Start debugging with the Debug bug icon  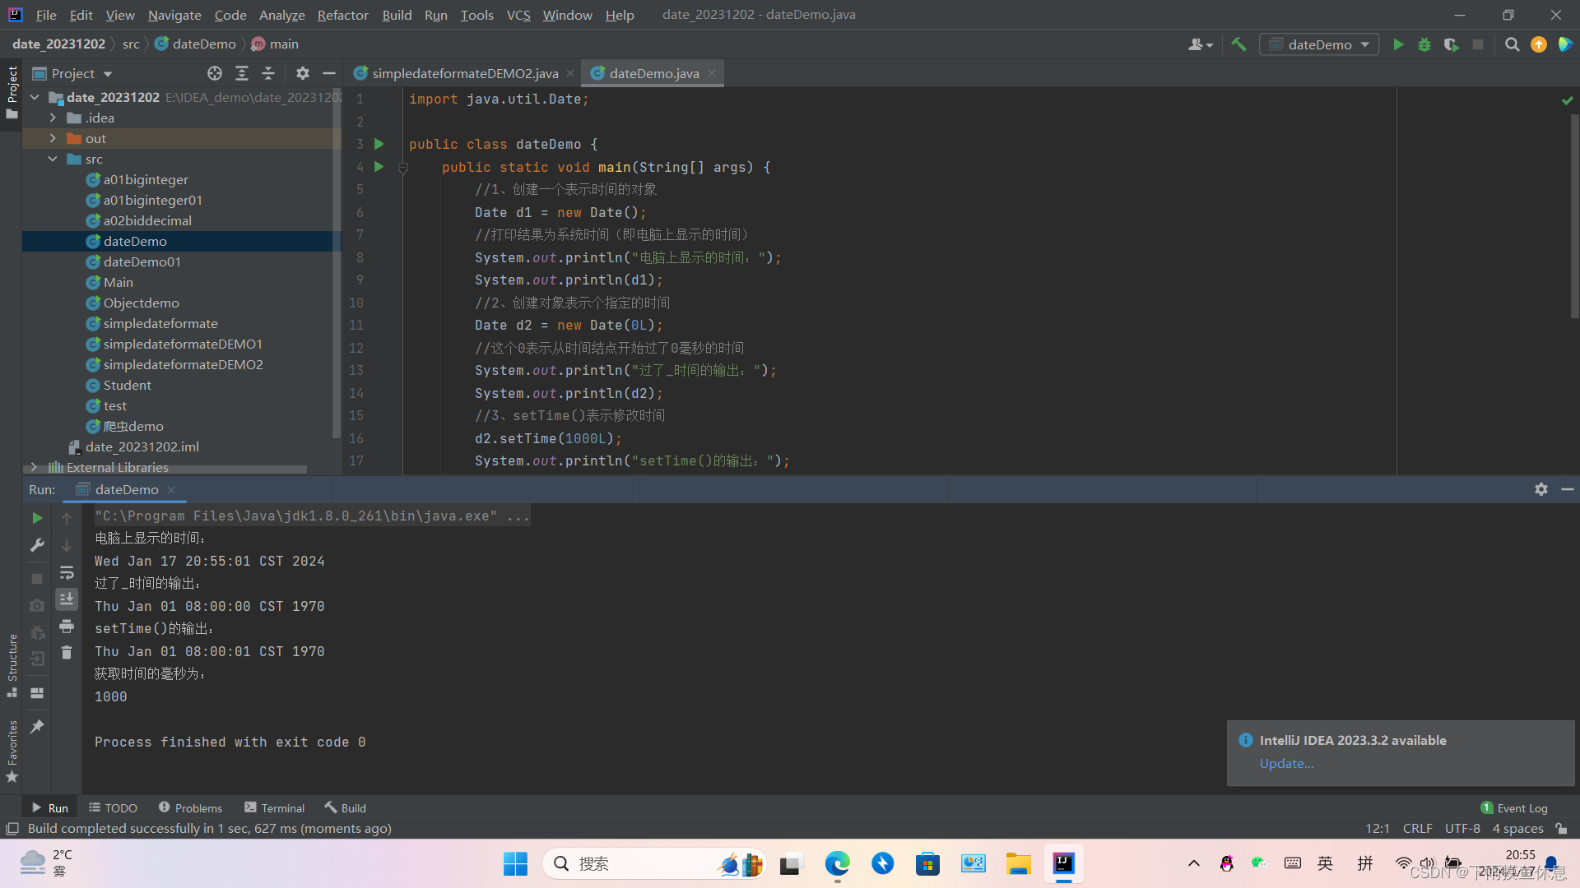click(x=1424, y=44)
